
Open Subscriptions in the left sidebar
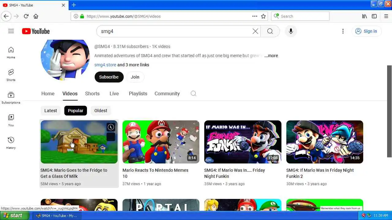click(x=11, y=98)
